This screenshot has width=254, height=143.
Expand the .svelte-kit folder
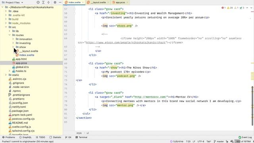coord(6,15)
